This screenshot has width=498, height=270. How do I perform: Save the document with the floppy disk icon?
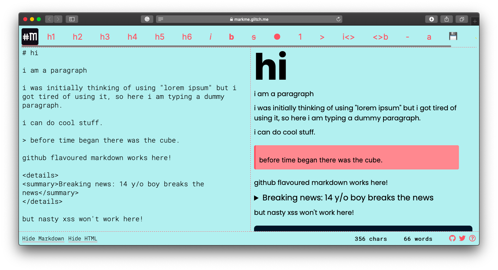(453, 36)
